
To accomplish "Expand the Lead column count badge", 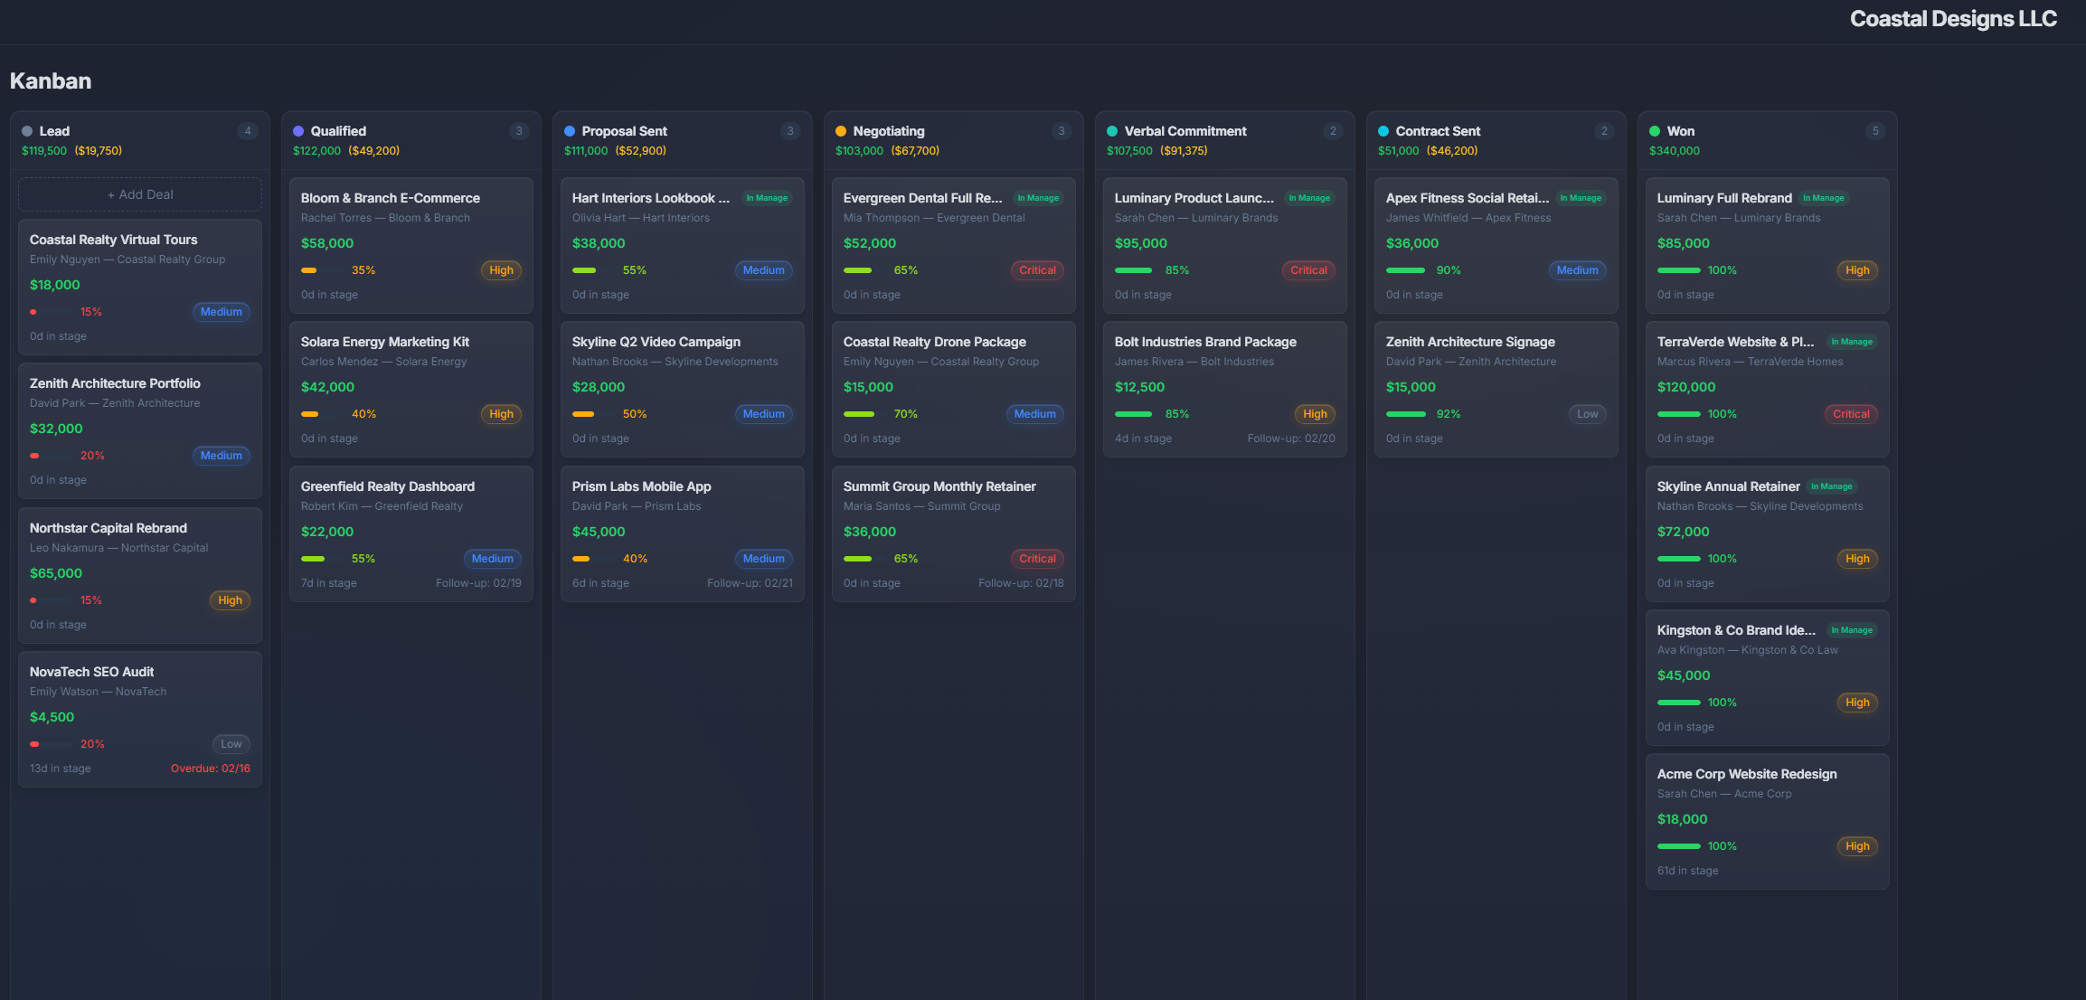I will click(248, 130).
